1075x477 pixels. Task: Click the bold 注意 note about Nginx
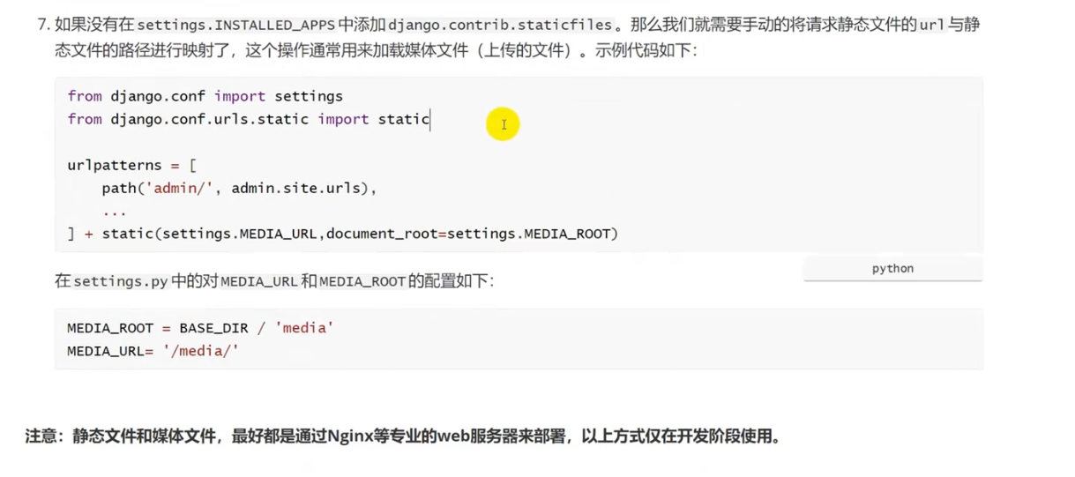click(x=403, y=436)
